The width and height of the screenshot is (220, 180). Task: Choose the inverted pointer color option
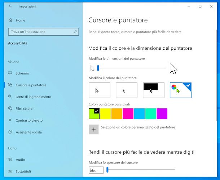[154, 90]
